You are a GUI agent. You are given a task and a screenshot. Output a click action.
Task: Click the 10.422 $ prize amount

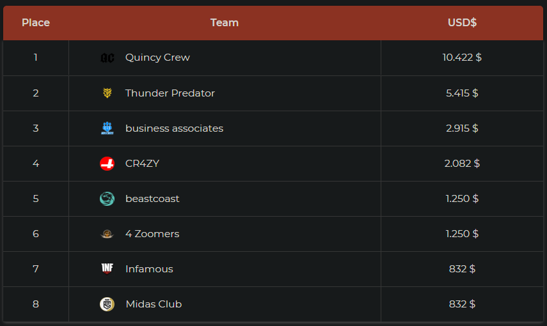[462, 58]
